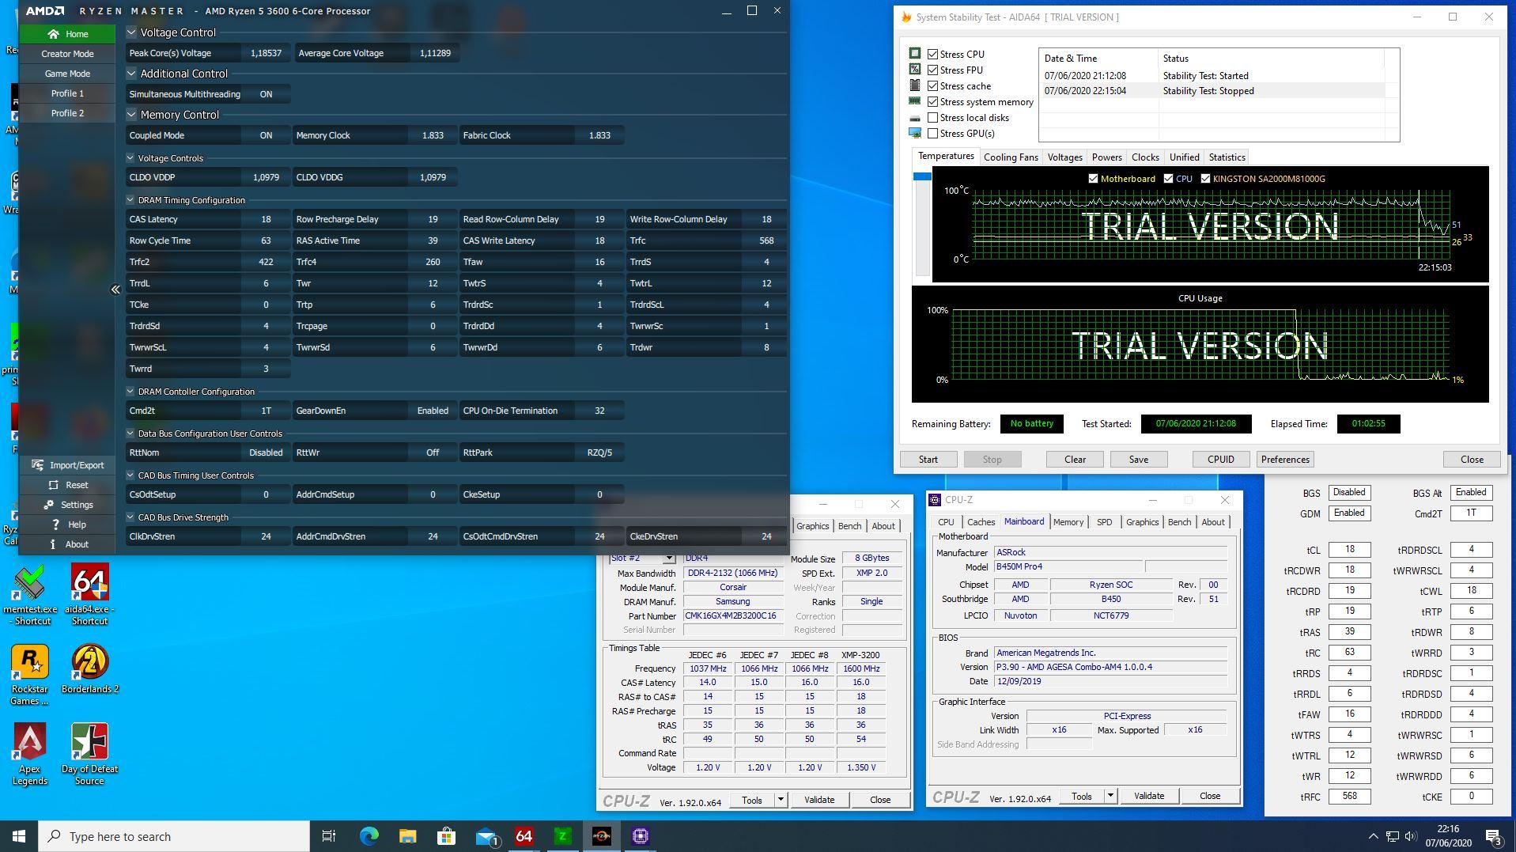Screen dimensions: 1516x852
Task: Collapse Ryzen Master sidebar with double chevron
Action: (x=115, y=290)
